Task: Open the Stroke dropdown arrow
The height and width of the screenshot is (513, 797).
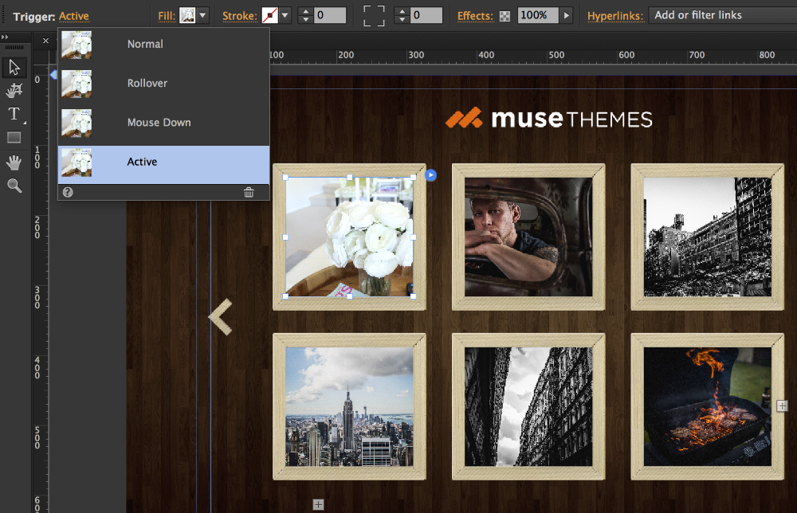Action: tap(285, 15)
